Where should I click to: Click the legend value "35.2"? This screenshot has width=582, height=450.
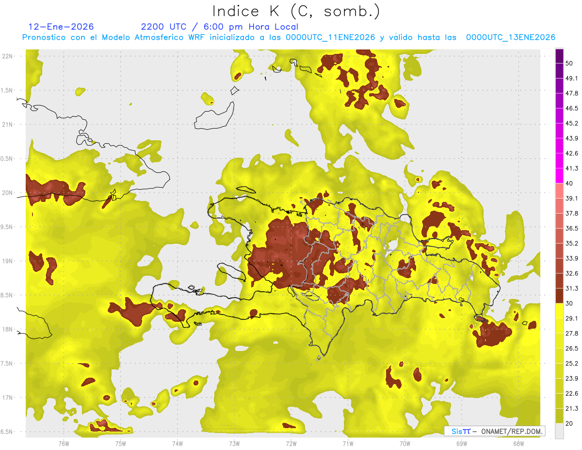[572, 243]
